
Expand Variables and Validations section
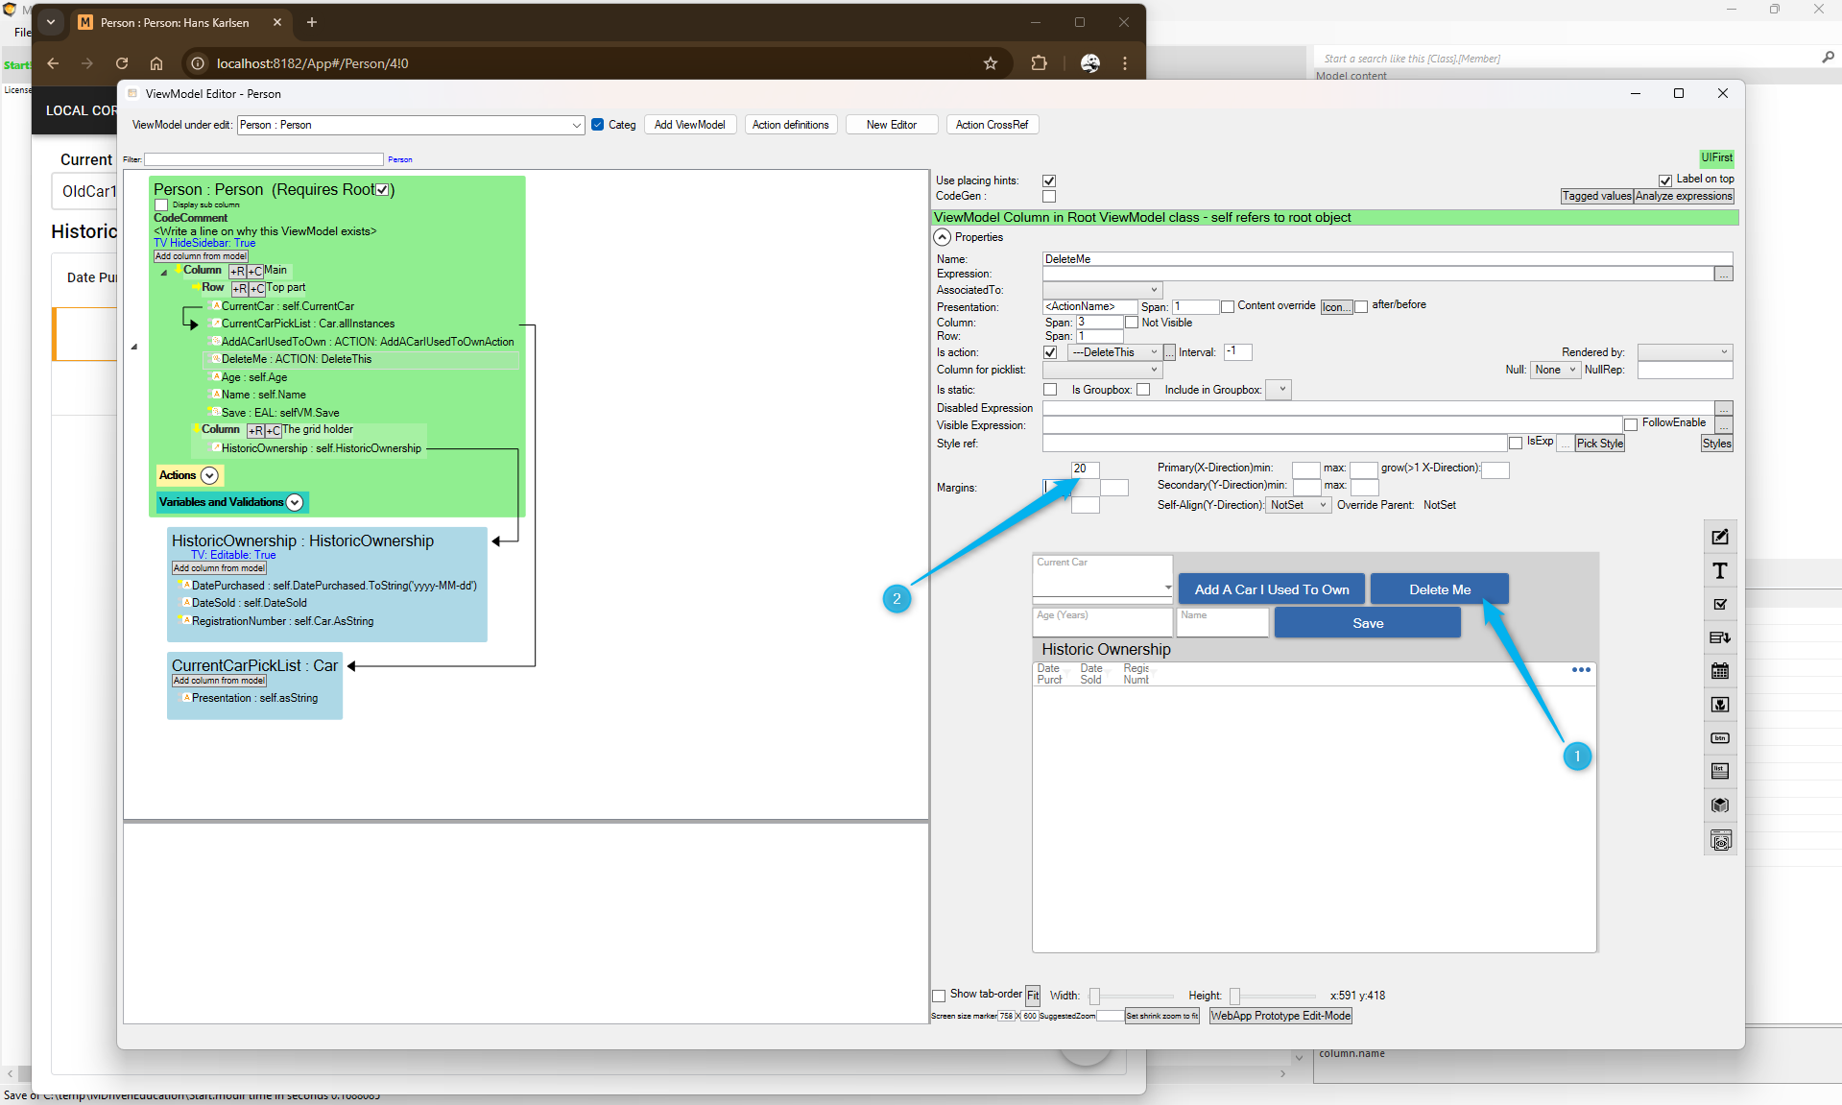[295, 502]
